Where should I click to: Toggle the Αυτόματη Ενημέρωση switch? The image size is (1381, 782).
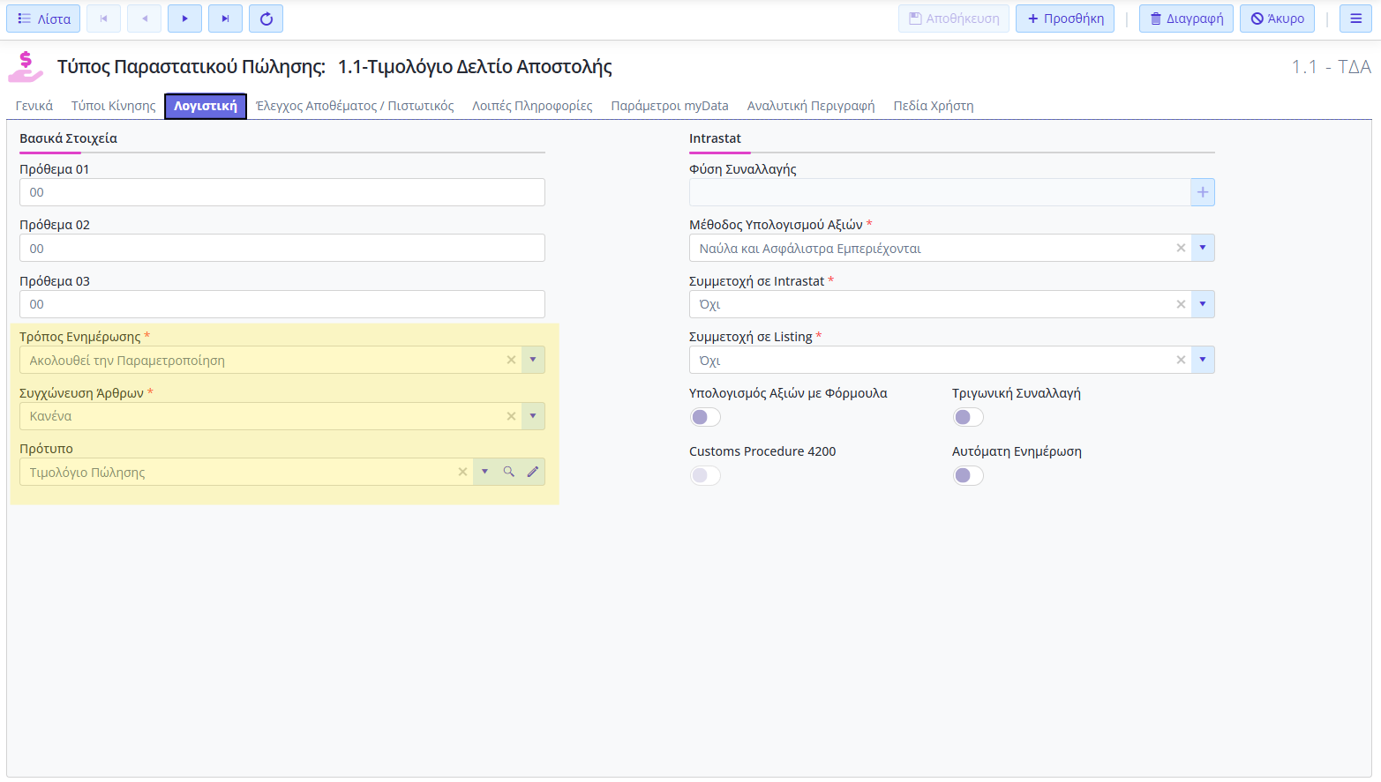968,475
